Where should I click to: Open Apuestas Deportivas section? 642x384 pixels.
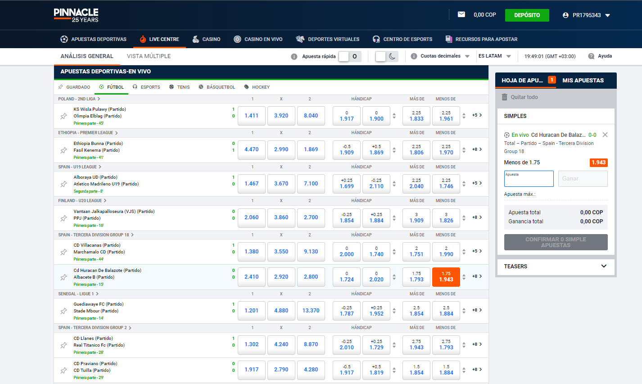point(94,39)
